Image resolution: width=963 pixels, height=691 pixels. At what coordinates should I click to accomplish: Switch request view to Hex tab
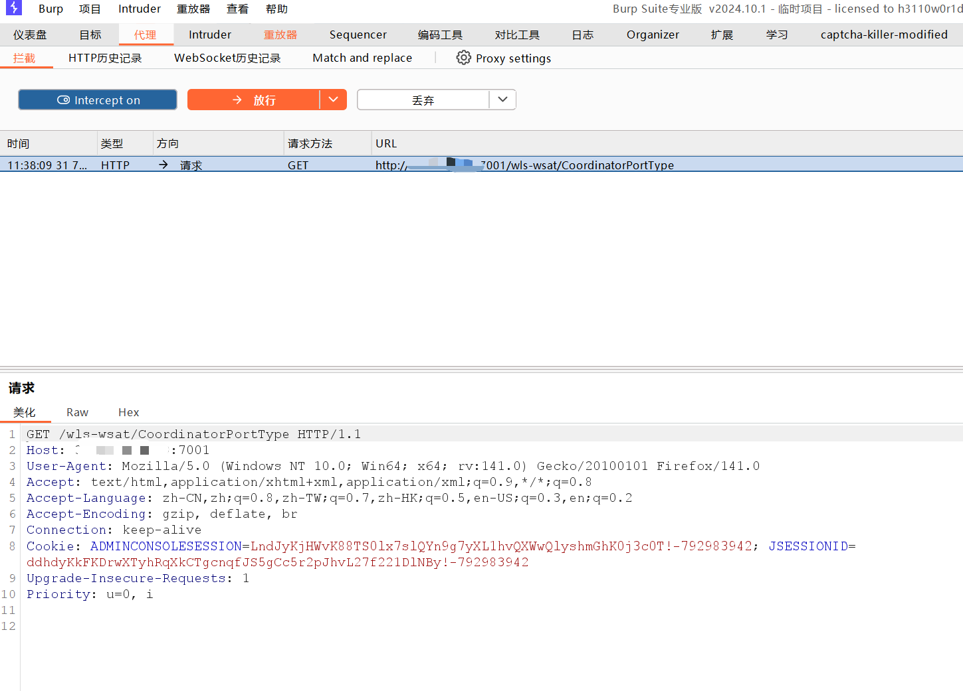point(128,412)
